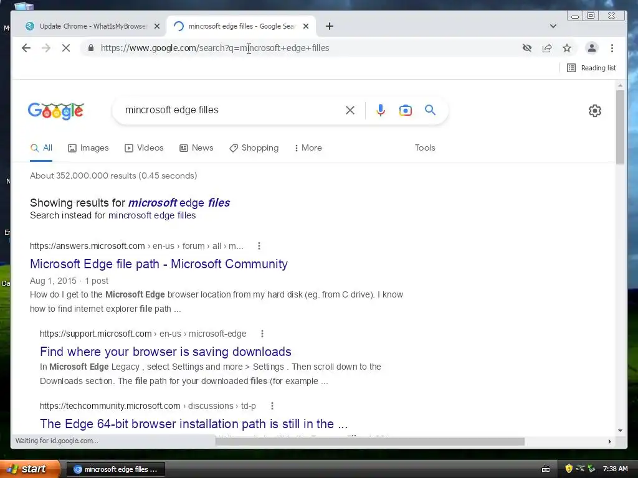638x478 pixels.
Task: Stop loading the page with the X button
Action: coord(66,48)
